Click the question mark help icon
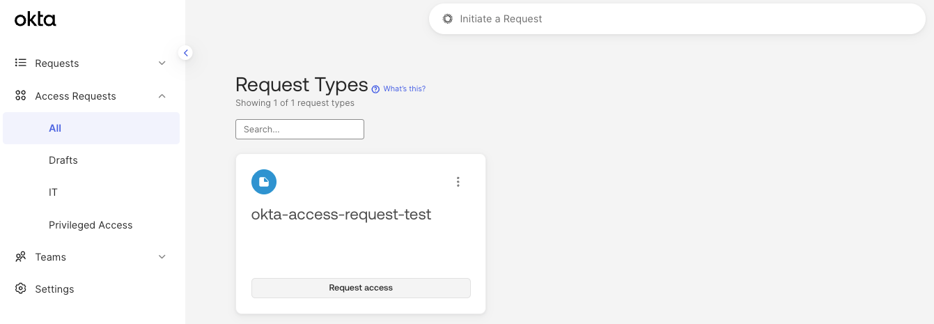 (x=375, y=89)
